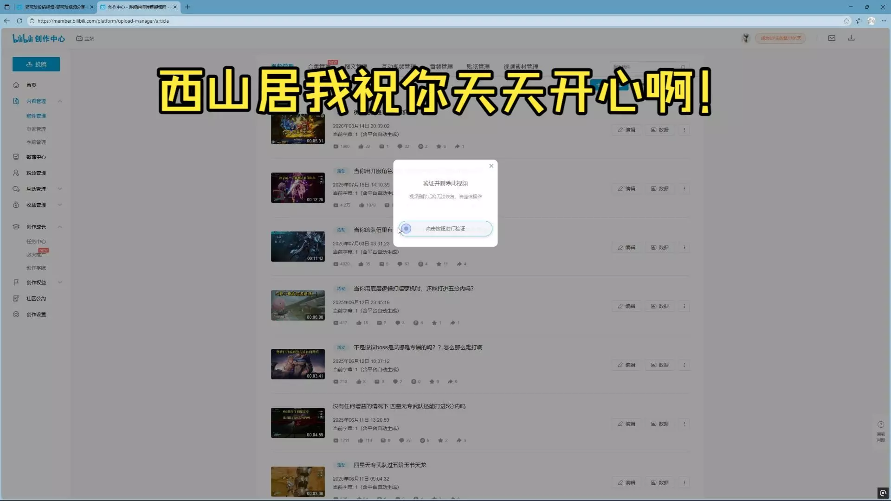The height and width of the screenshot is (501, 891).
Task: Open 数据 for the 00:06:08 video
Action: (x=659, y=307)
